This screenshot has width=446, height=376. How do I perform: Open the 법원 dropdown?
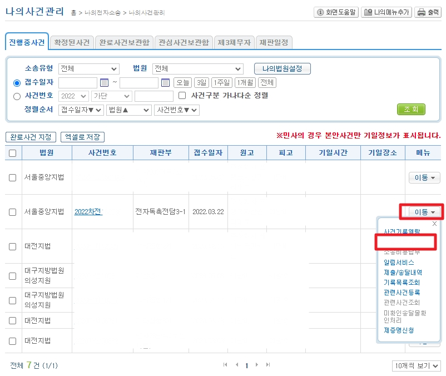click(197, 69)
